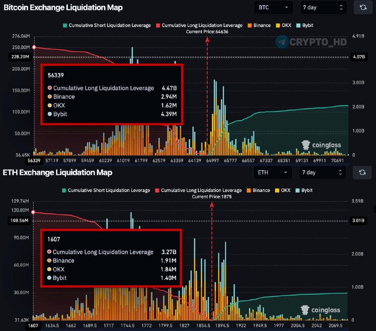Toggle Cumulative Short Liquidation Leverage in ETH legend
This screenshot has height=331, width=376.
click(106, 190)
